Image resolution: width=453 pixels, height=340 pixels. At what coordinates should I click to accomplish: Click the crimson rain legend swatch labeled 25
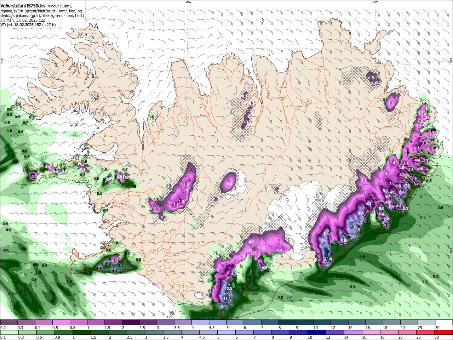[426, 332]
